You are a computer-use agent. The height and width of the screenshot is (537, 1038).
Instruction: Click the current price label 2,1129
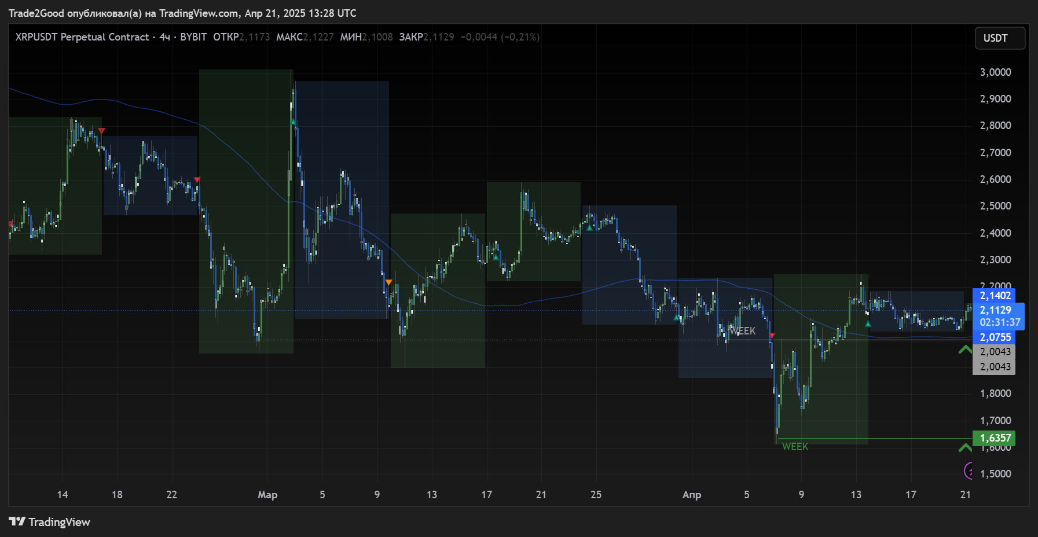996,310
